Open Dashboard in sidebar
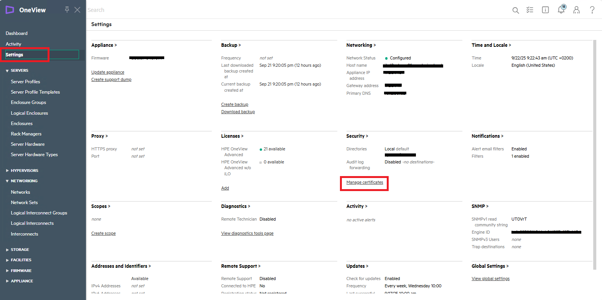The image size is (602, 300). click(x=16, y=33)
